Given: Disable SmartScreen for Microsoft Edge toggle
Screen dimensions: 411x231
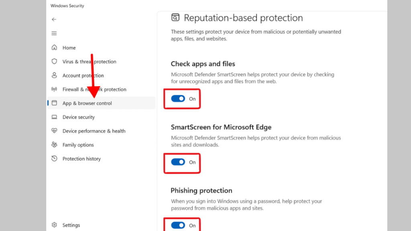Looking at the screenshot, I should point(178,162).
